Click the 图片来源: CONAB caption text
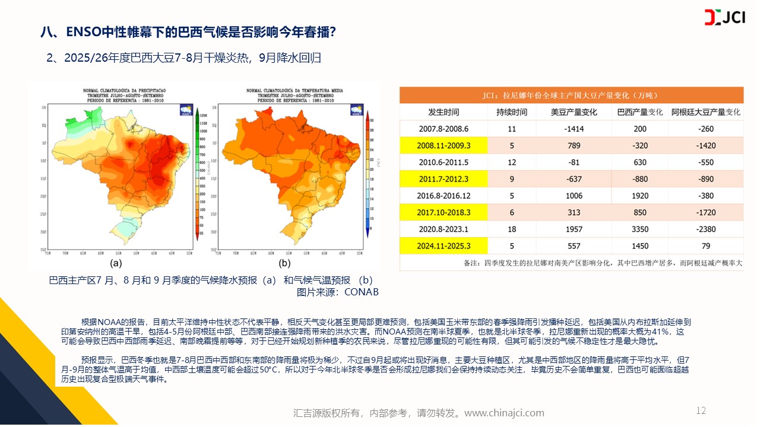This screenshot has width=760, height=427. tap(337, 292)
